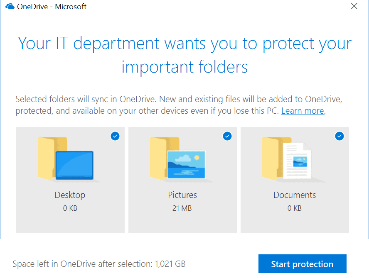This screenshot has width=369, height=278.
Task: Click the 0 KB size under Documents
Action: pos(294,208)
